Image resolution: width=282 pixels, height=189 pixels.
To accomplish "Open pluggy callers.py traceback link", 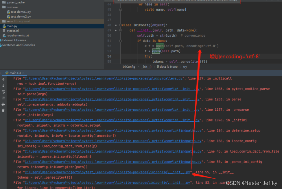I will click(104, 79).
